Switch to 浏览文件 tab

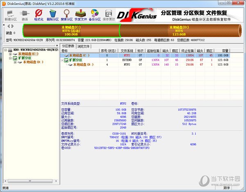[x=83, y=46]
